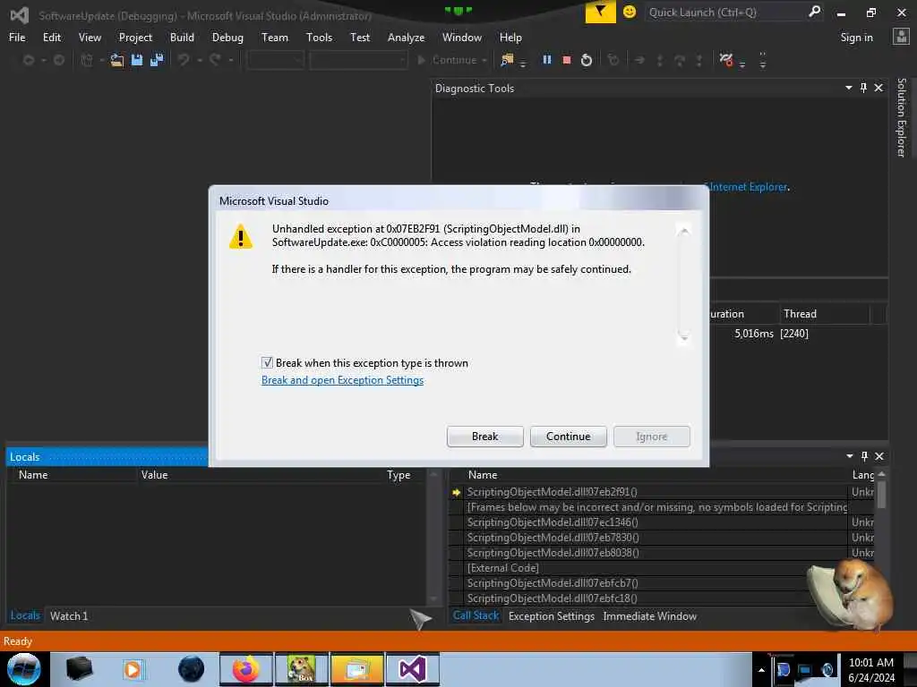Open Visual Studio taskbar icon
This screenshot has width=917, height=687.
click(412, 669)
